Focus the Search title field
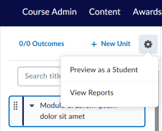The height and width of the screenshot is (131, 162). 39,76
